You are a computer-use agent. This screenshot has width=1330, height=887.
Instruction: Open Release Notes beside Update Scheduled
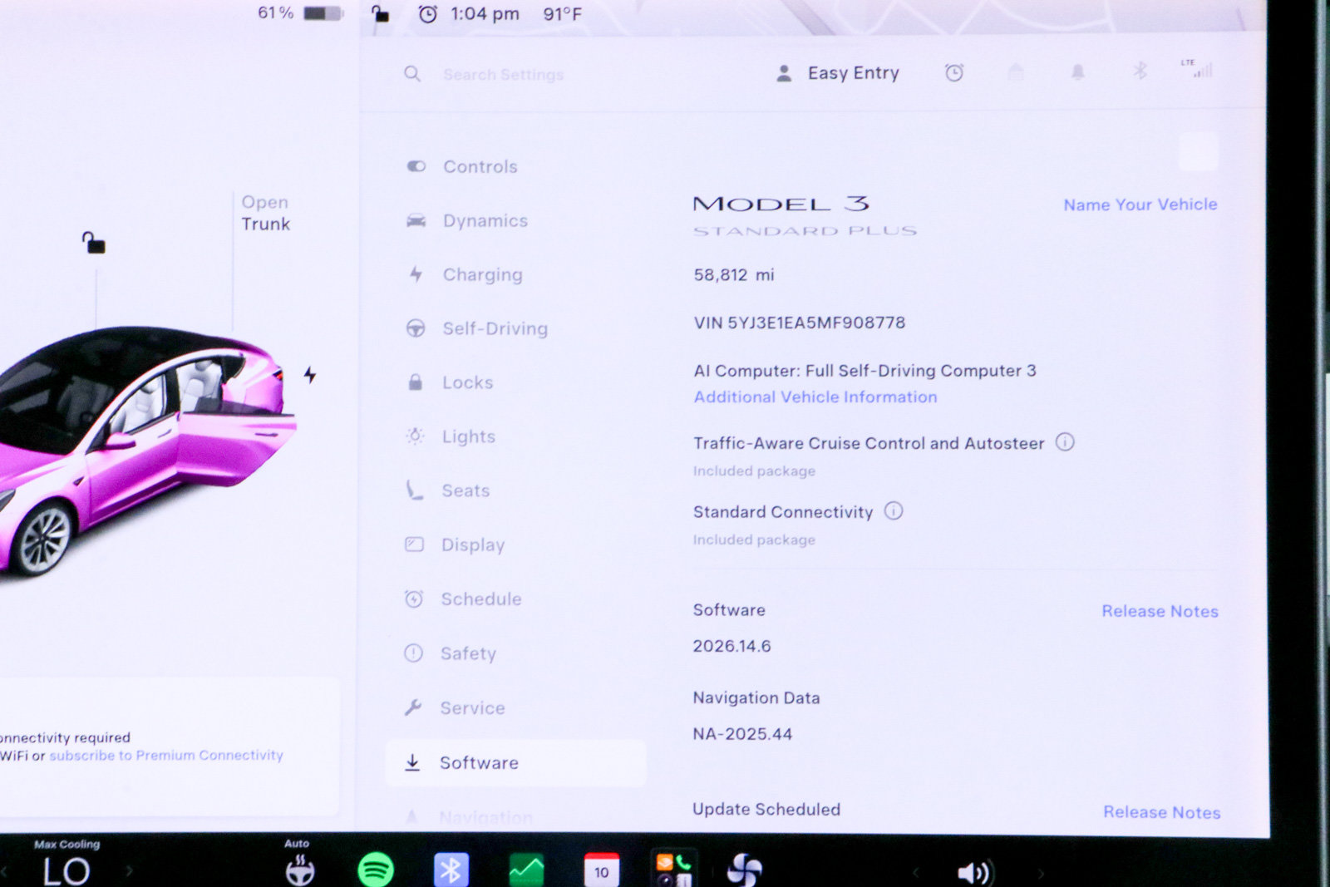click(1162, 812)
